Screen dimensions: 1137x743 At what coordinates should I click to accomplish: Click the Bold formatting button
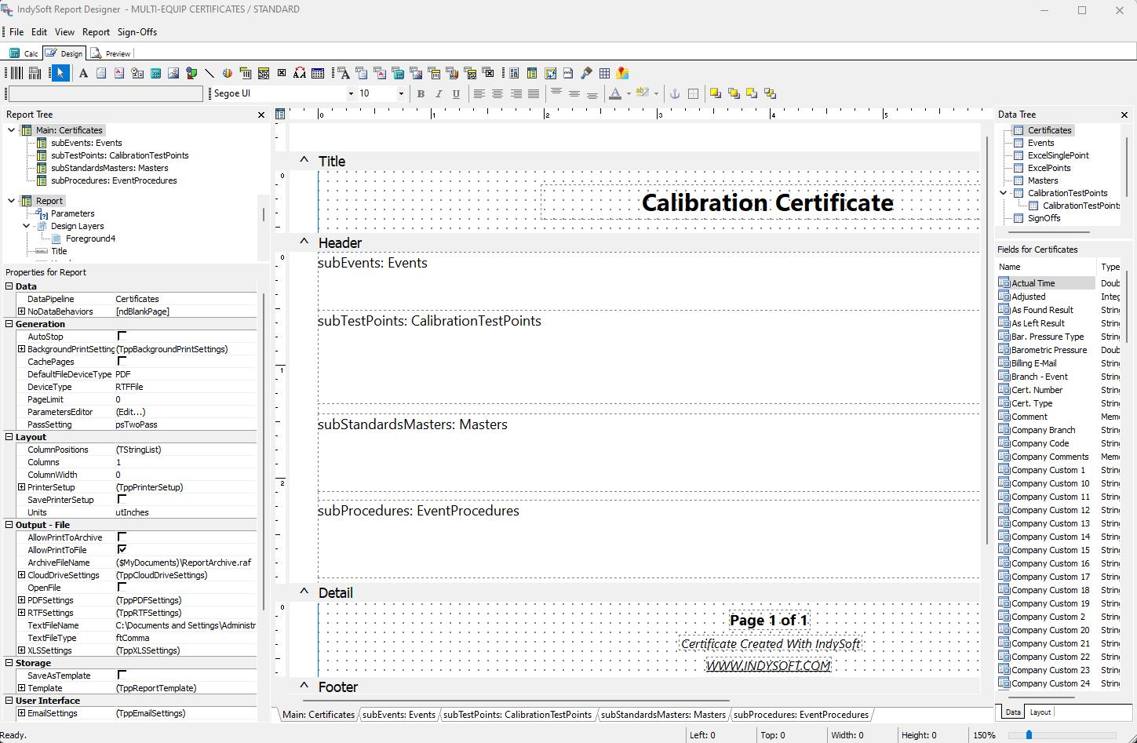pyautogui.click(x=421, y=93)
